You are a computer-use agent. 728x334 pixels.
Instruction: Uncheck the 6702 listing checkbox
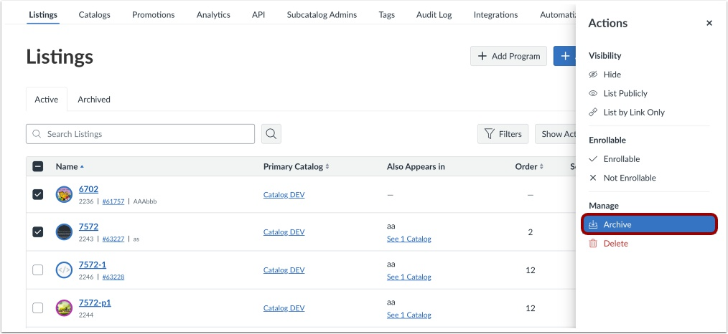[38, 194]
